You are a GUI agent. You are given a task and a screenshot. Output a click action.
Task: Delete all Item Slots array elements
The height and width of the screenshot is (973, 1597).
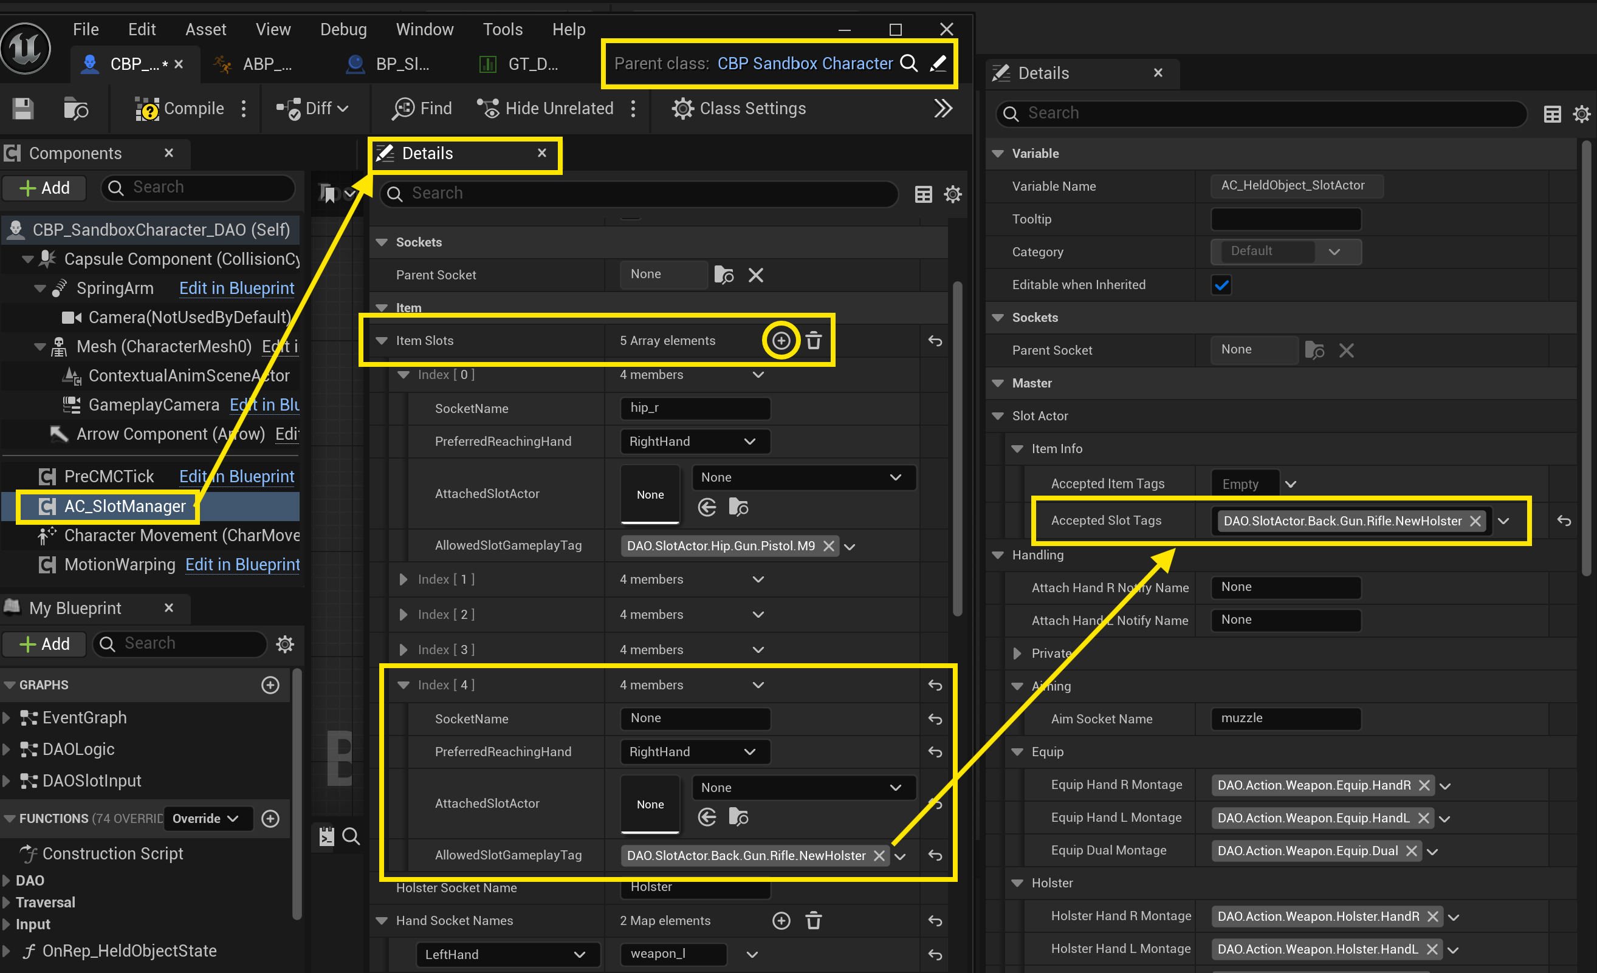(814, 340)
